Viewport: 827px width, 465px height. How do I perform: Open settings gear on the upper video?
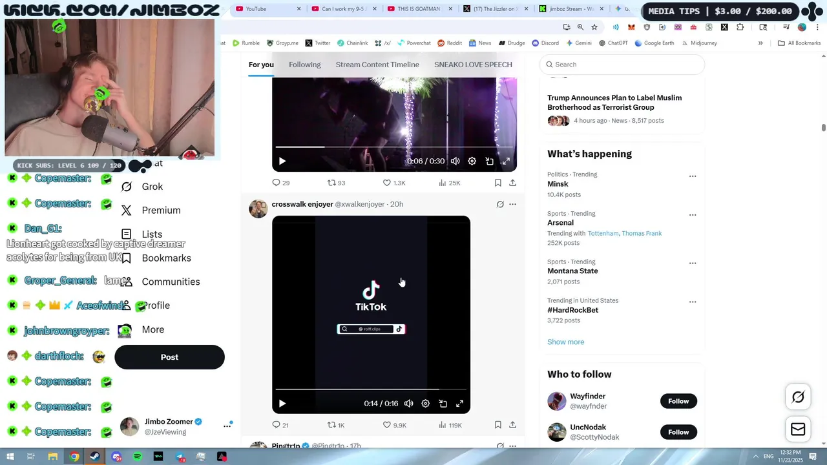(x=472, y=161)
